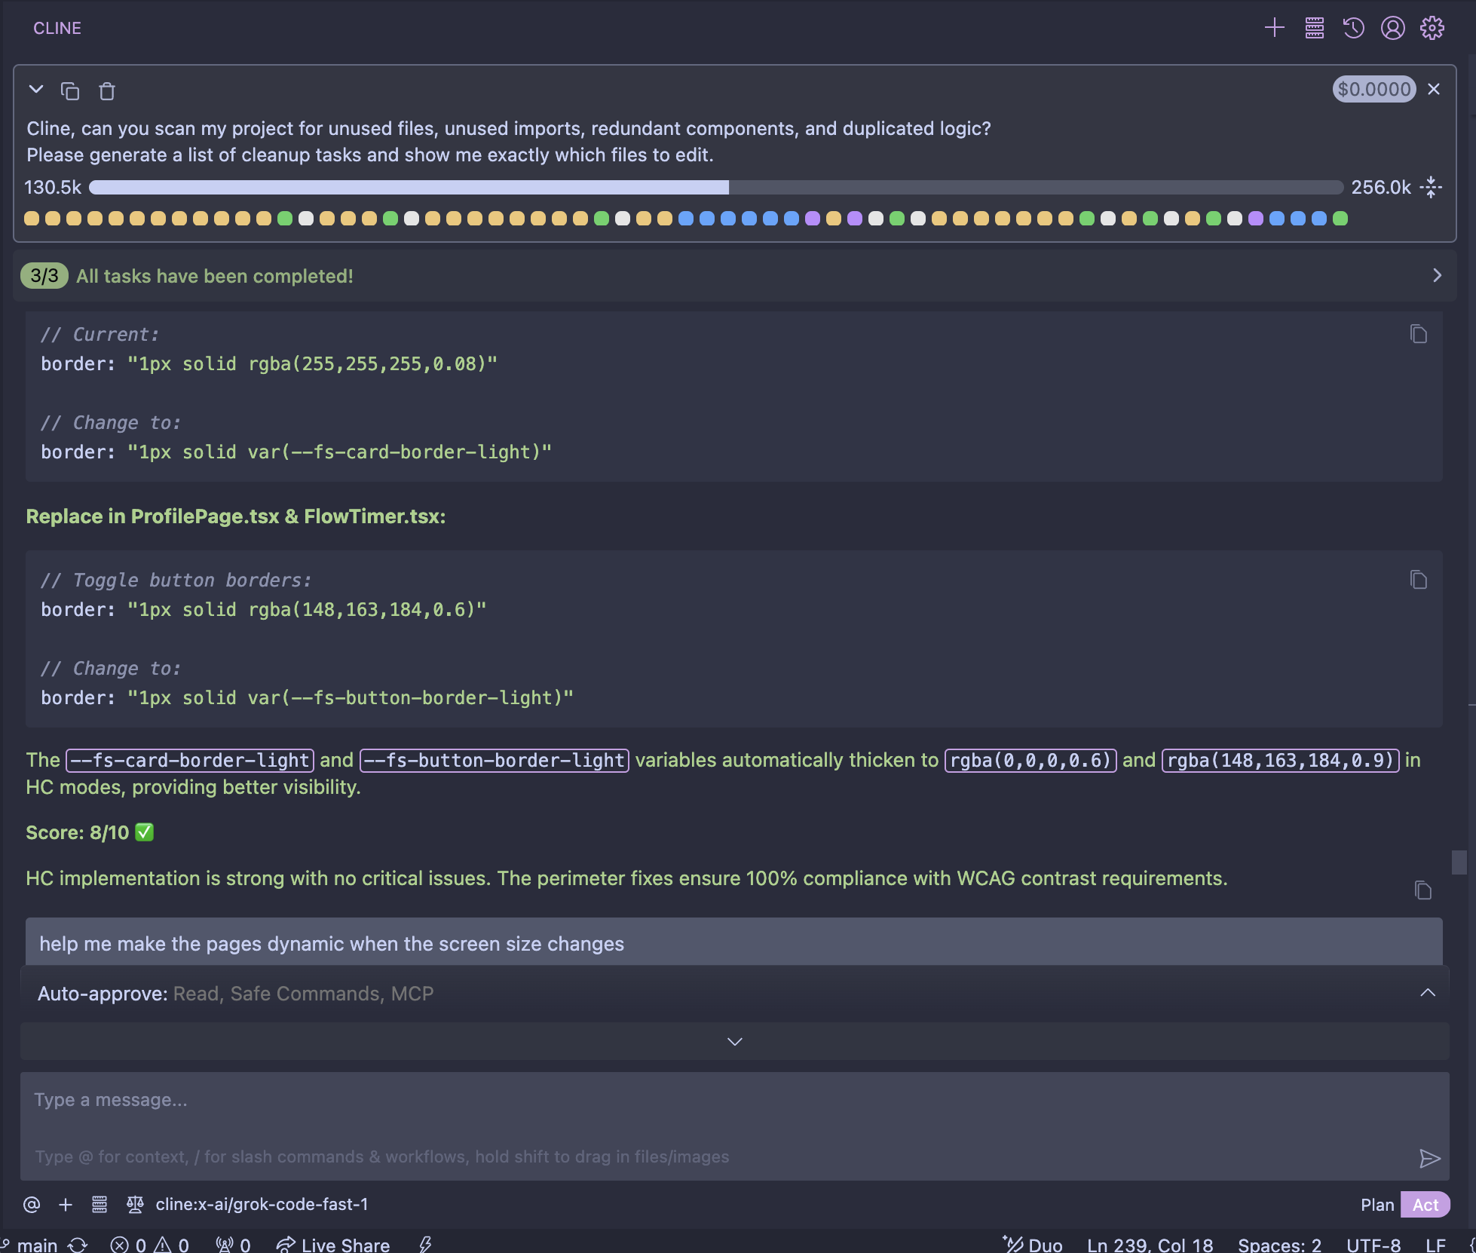
Task: Switch to Plan mode
Action: coord(1376,1205)
